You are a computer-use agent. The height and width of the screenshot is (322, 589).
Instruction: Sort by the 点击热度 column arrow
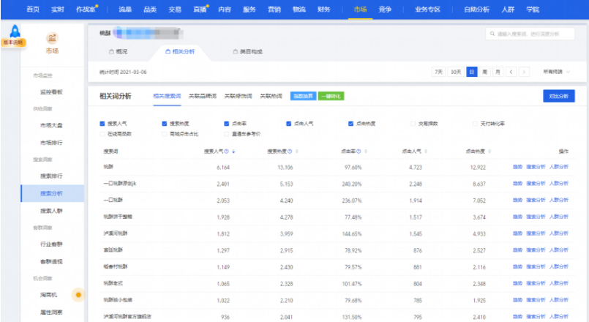pyautogui.click(x=489, y=151)
